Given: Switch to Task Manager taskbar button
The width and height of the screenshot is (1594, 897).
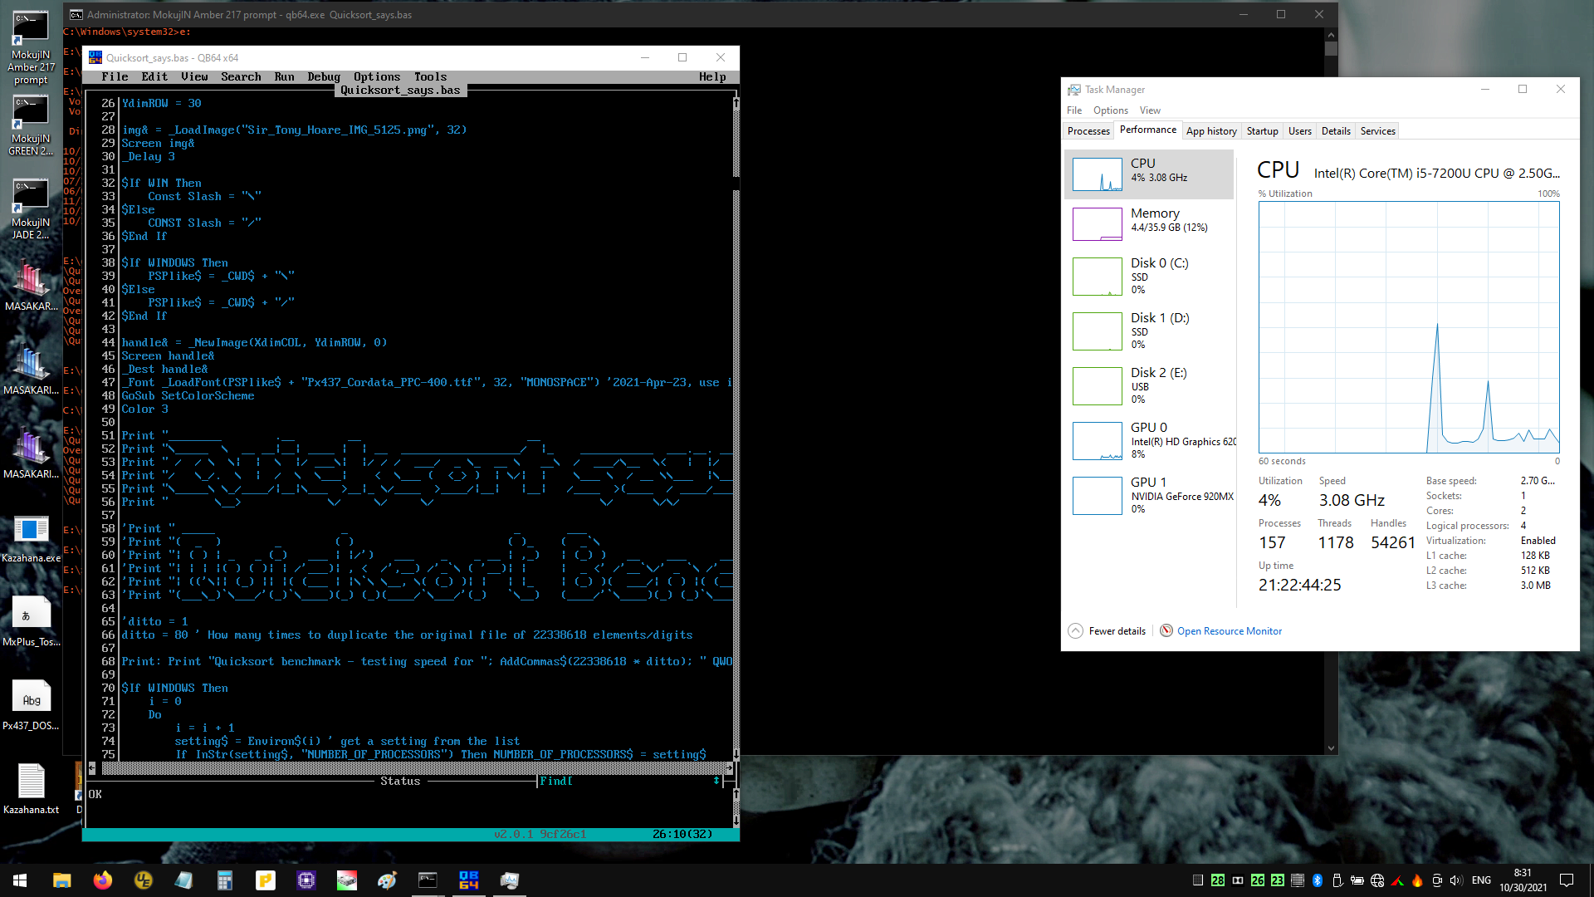Looking at the screenshot, I should pos(509,880).
